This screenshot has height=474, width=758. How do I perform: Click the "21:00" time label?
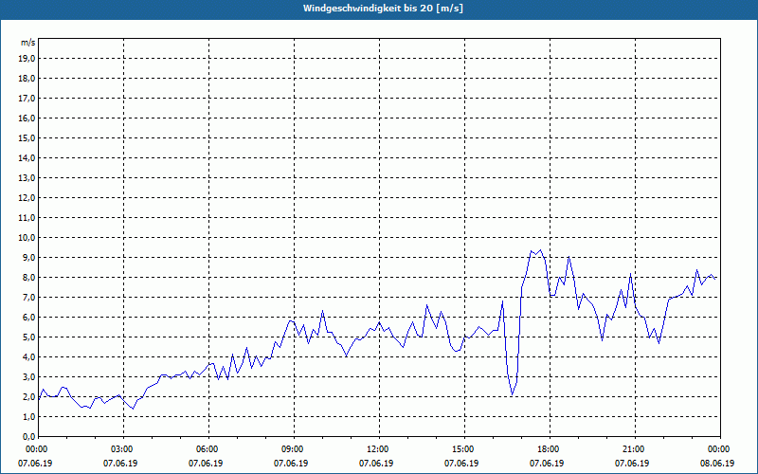635,449
